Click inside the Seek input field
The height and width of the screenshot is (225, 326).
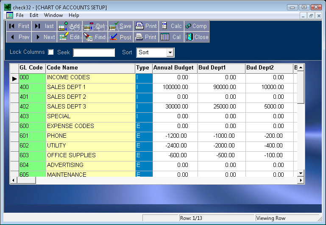point(94,53)
